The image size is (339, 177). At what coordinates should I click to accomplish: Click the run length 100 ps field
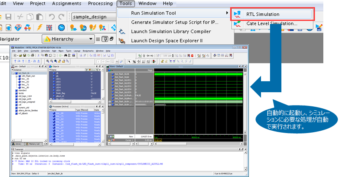tap(167, 56)
